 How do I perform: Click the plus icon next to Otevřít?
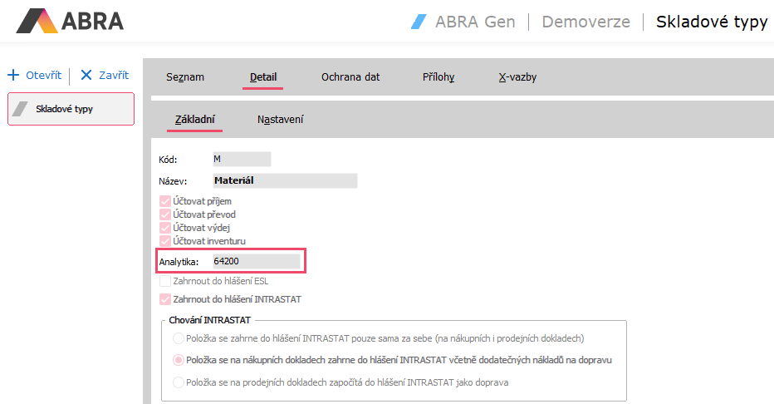13,75
